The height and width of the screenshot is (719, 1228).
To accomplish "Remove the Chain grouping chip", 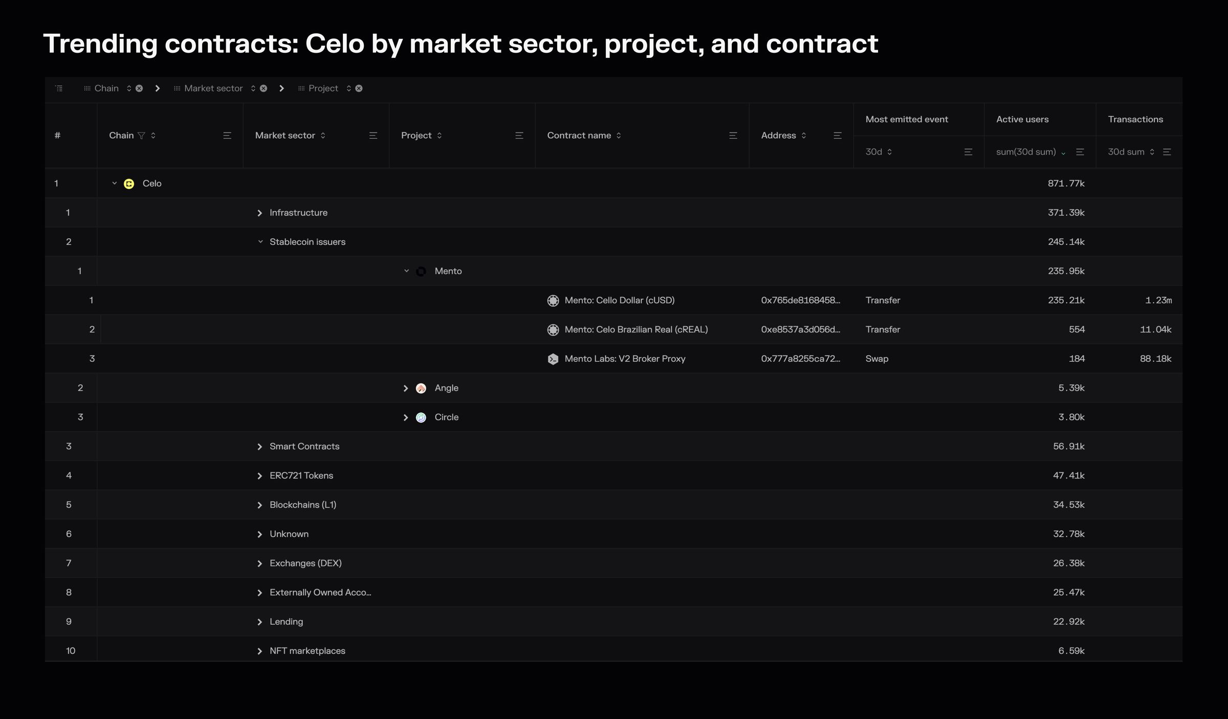I will (139, 89).
